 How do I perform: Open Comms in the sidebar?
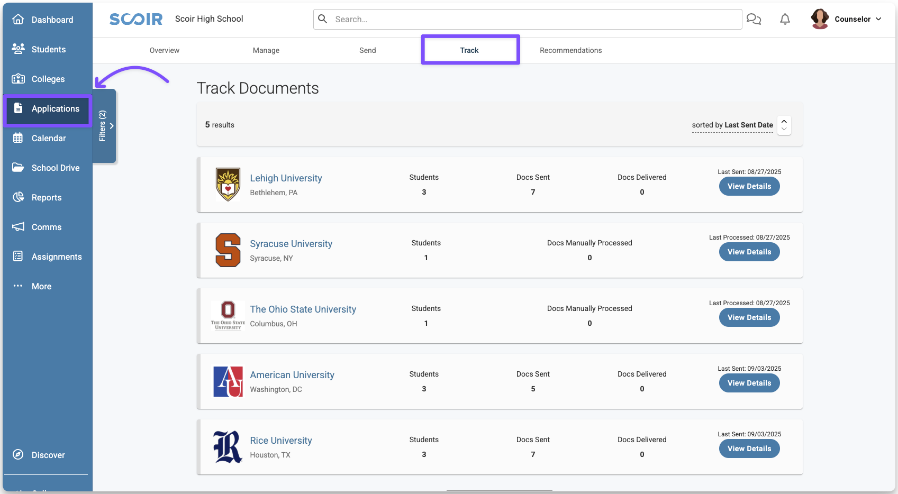(x=48, y=227)
